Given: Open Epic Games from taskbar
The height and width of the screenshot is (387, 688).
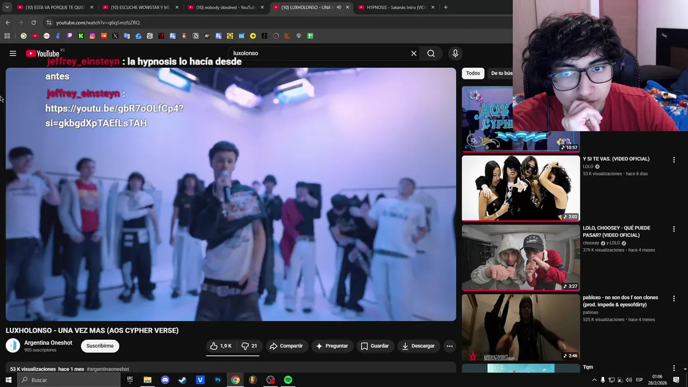Looking at the screenshot, I should [x=130, y=380].
